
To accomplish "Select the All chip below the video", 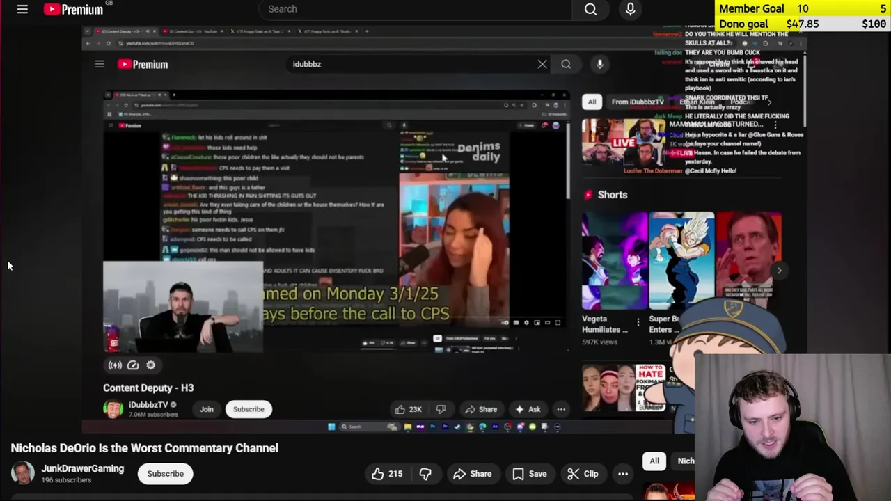I will point(654,461).
